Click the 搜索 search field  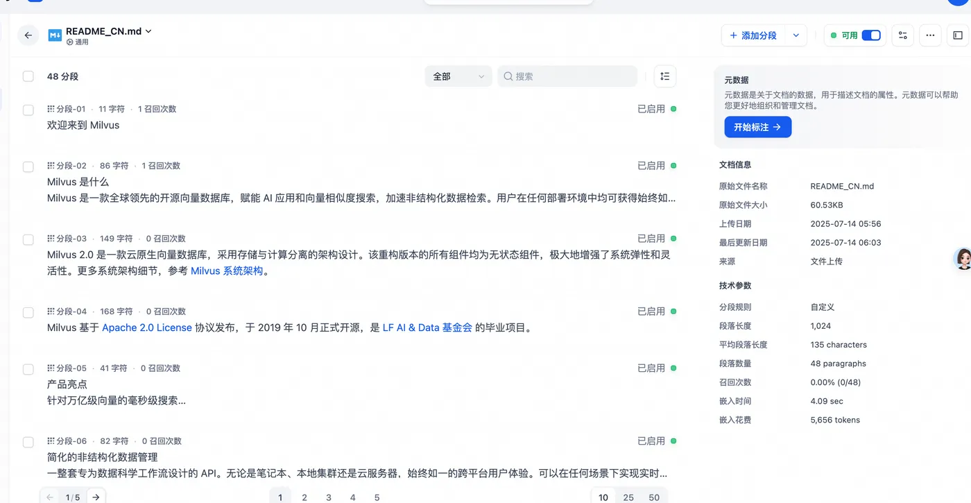(567, 76)
